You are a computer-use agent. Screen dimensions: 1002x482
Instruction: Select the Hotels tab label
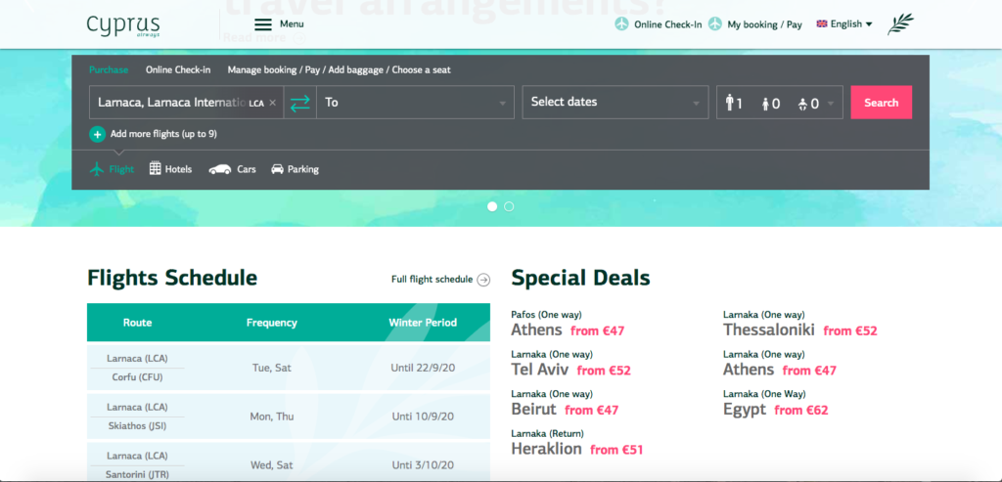[178, 169]
